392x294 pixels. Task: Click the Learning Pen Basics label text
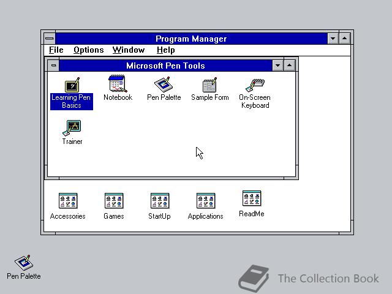(71, 101)
